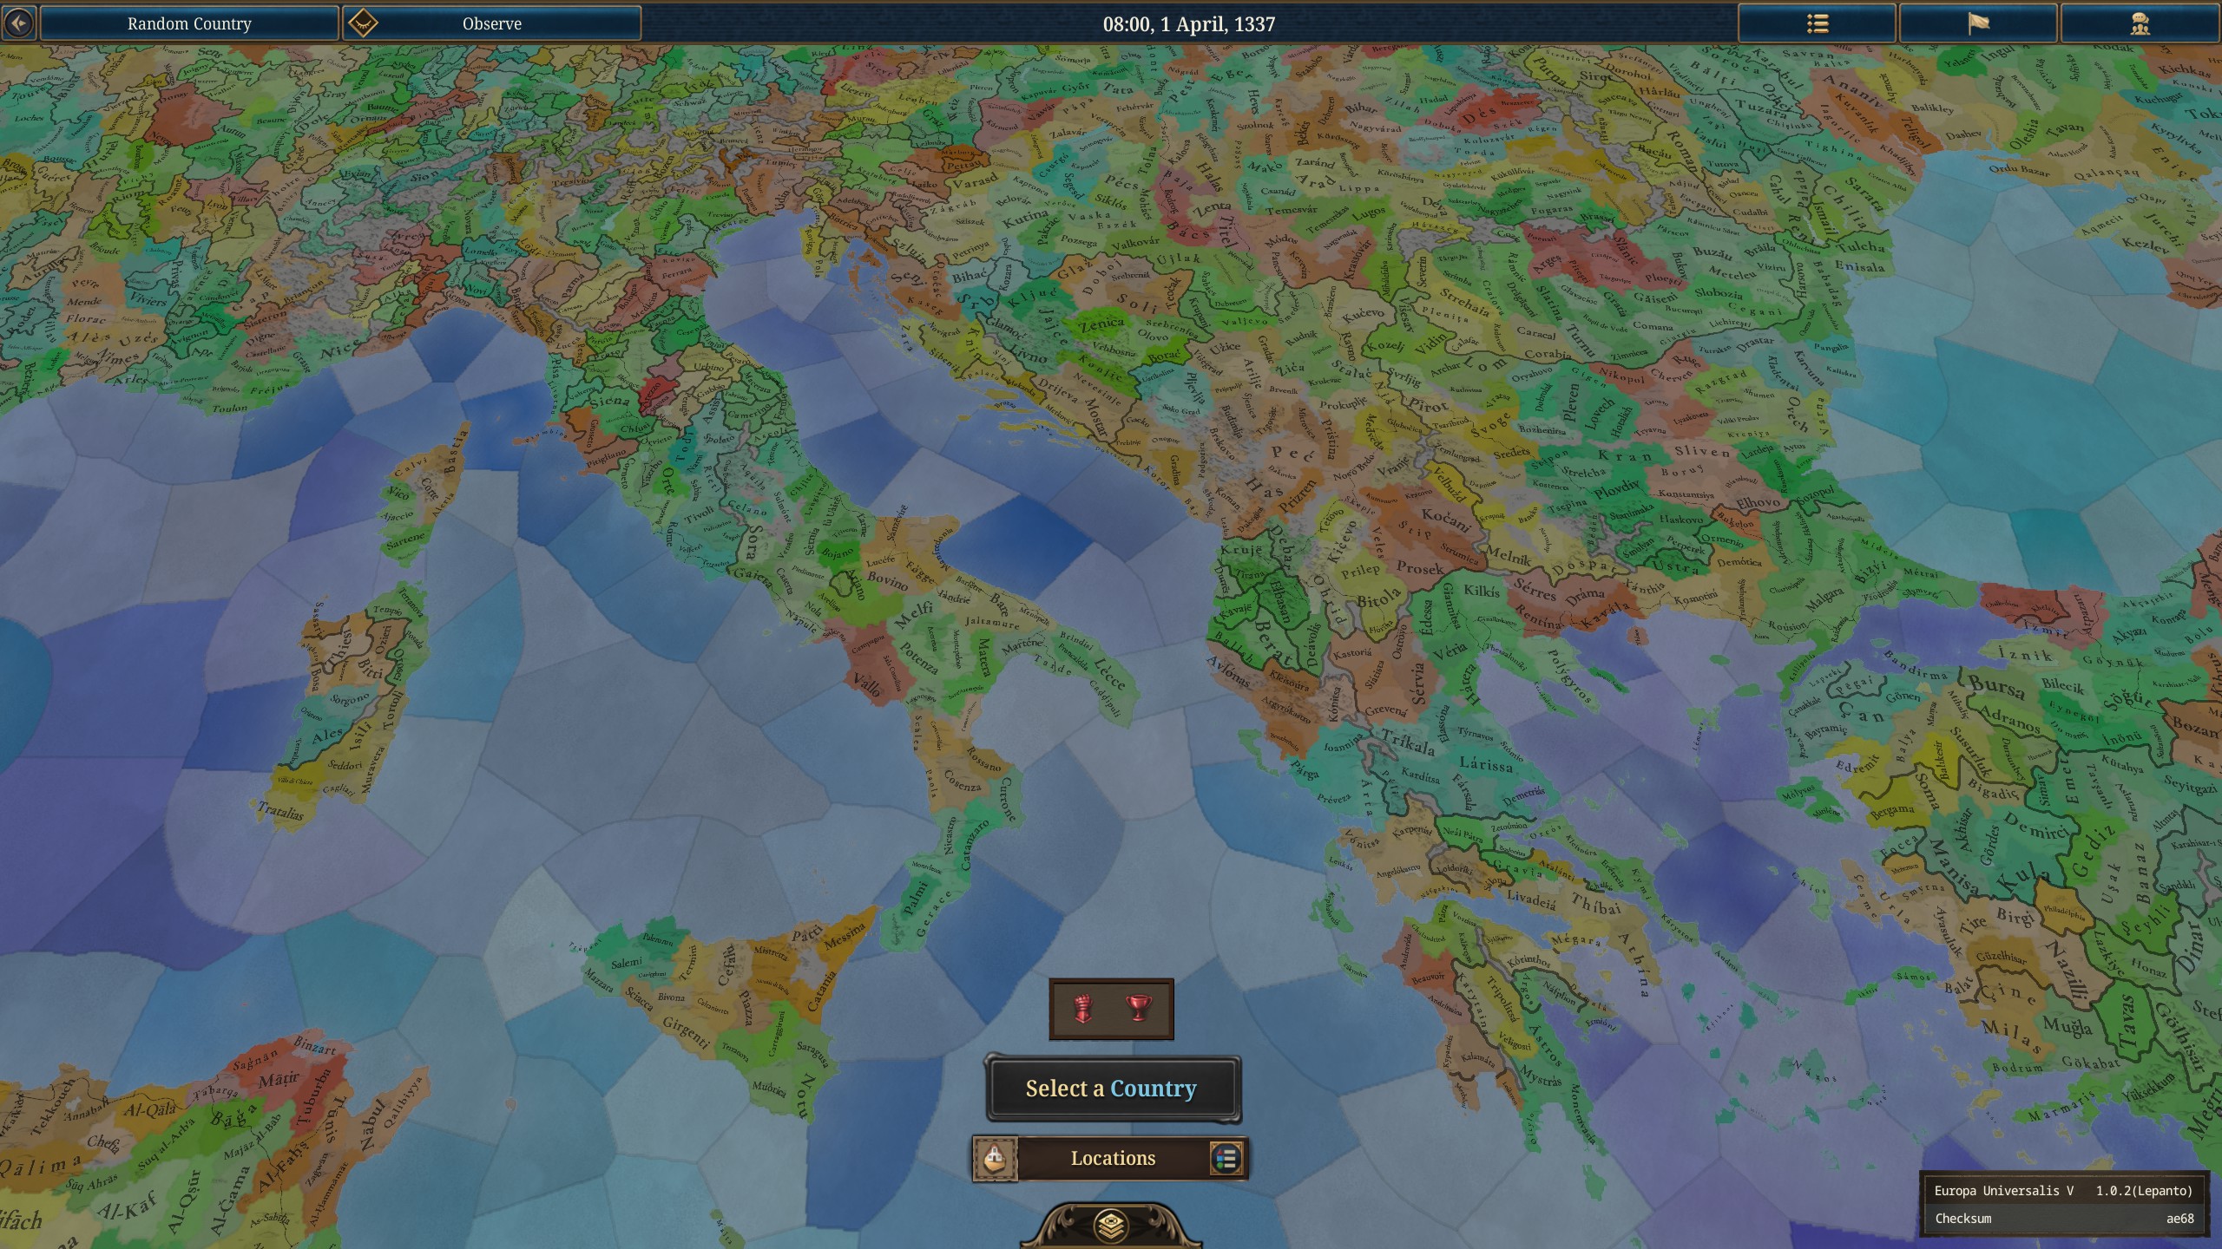Viewport: 2222px width, 1249px height.
Task: Open the Locations map mode selector
Action: 1113,1159
